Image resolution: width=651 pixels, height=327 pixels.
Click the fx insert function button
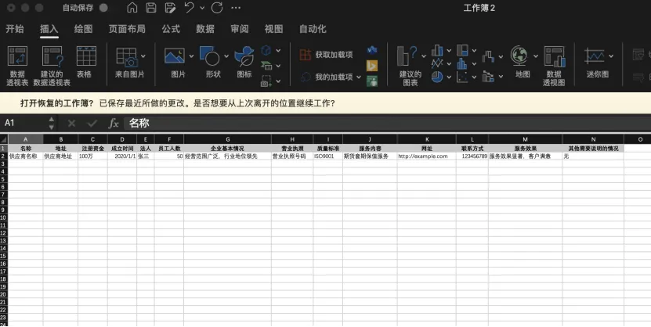click(x=114, y=123)
